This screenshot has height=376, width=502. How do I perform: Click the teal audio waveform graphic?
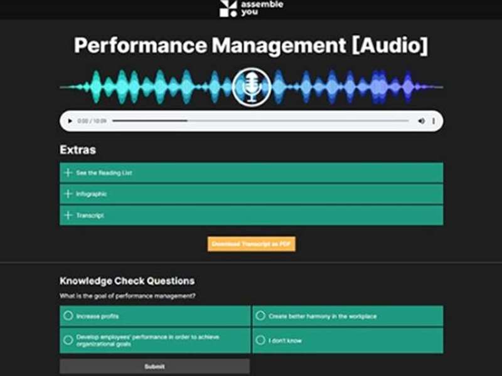pos(144,86)
